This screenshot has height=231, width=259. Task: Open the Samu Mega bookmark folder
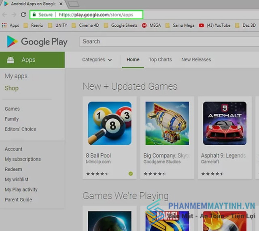click(x=180, y=25)
